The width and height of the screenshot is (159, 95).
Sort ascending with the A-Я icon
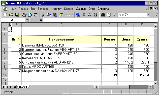(x=96, y=15)
